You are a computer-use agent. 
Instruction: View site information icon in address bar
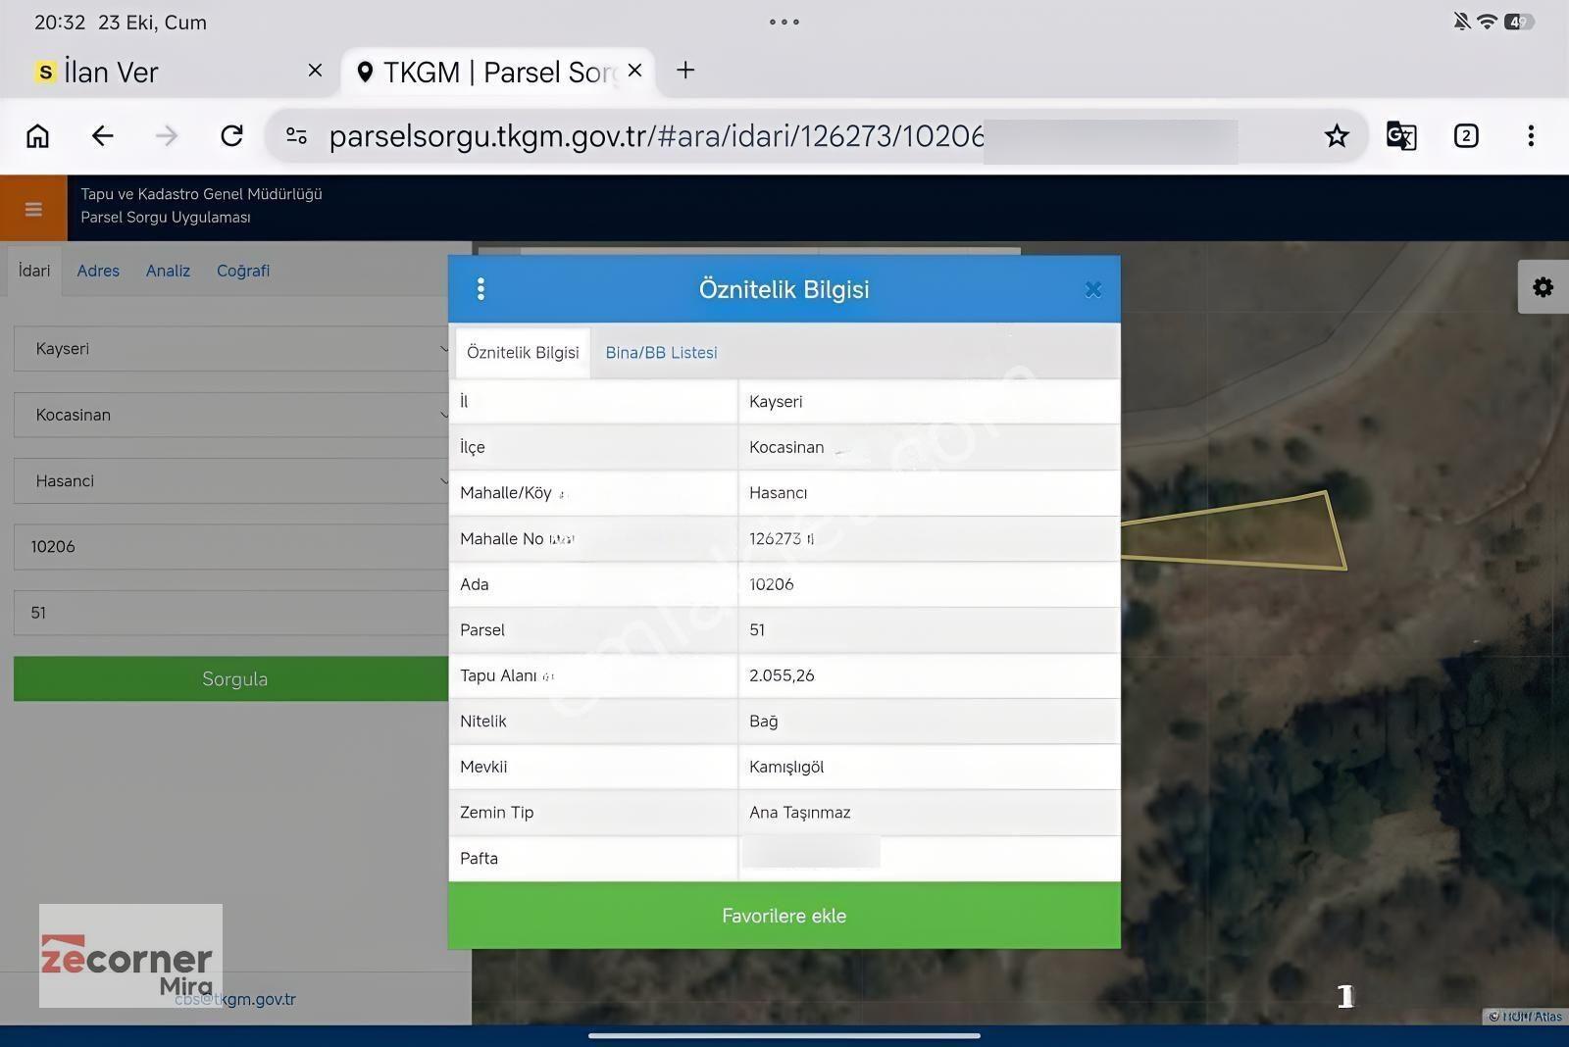point(296,136)
